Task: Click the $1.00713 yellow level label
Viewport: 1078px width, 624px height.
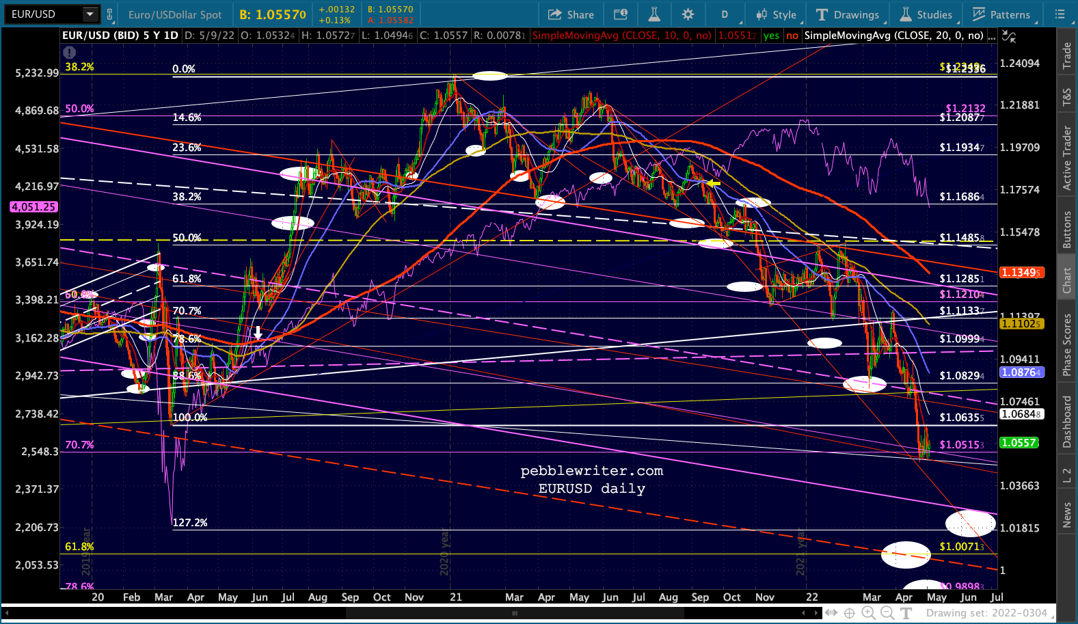Action: [x=962, y=547]
